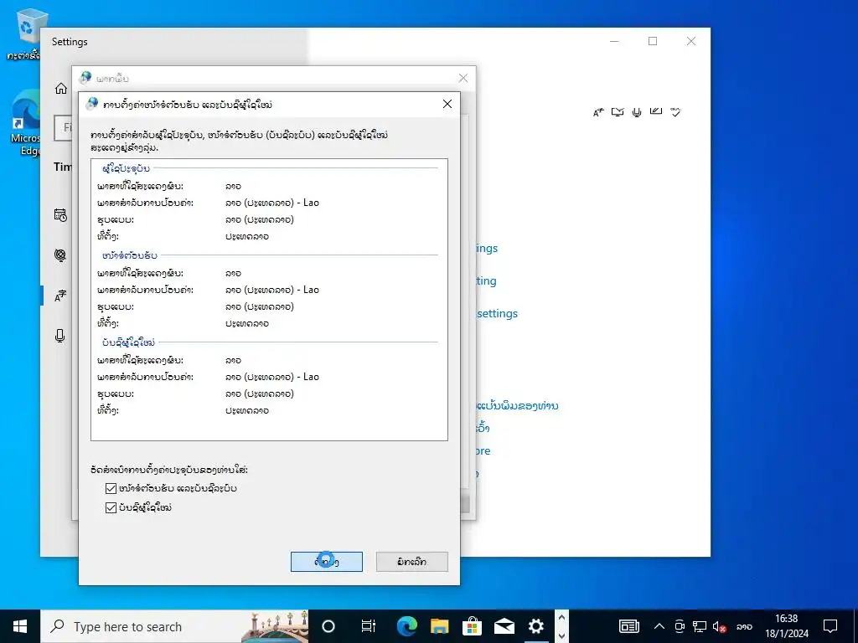Click 'ລາວ (ປະເທດລາວ) - Lao' under ຜູ້ໃຊ້ປະຈຸບັນ

click(272, 203)
